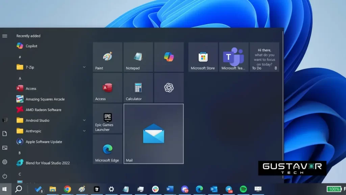The width and height of the screenshot is (346, 195).
Task: Launch Amazing Squares Arcade from app list
Action: click(x=51, y=99)
